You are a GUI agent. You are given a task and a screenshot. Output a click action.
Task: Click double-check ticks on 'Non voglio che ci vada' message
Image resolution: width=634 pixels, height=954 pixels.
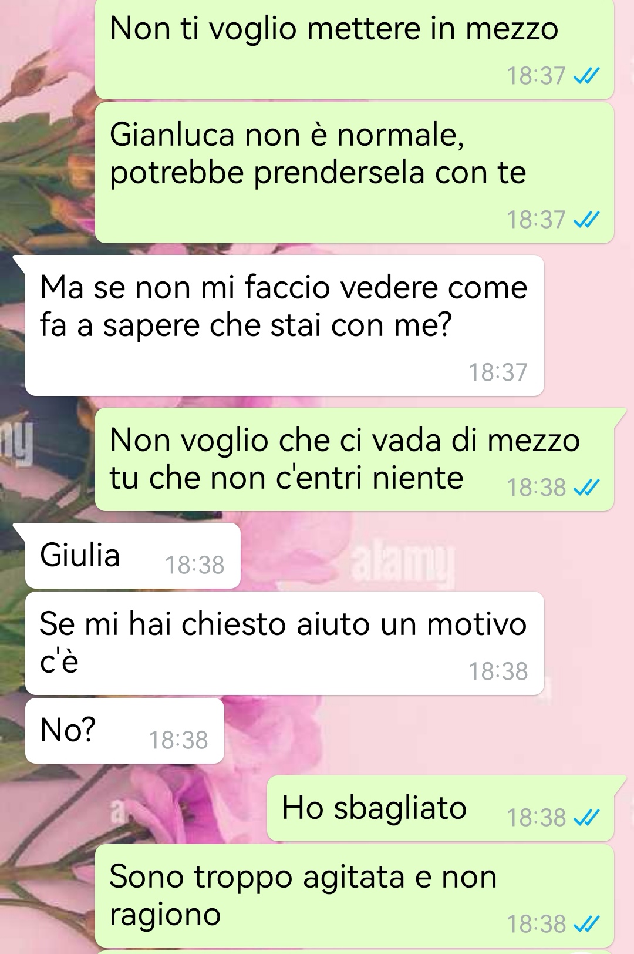586,488
